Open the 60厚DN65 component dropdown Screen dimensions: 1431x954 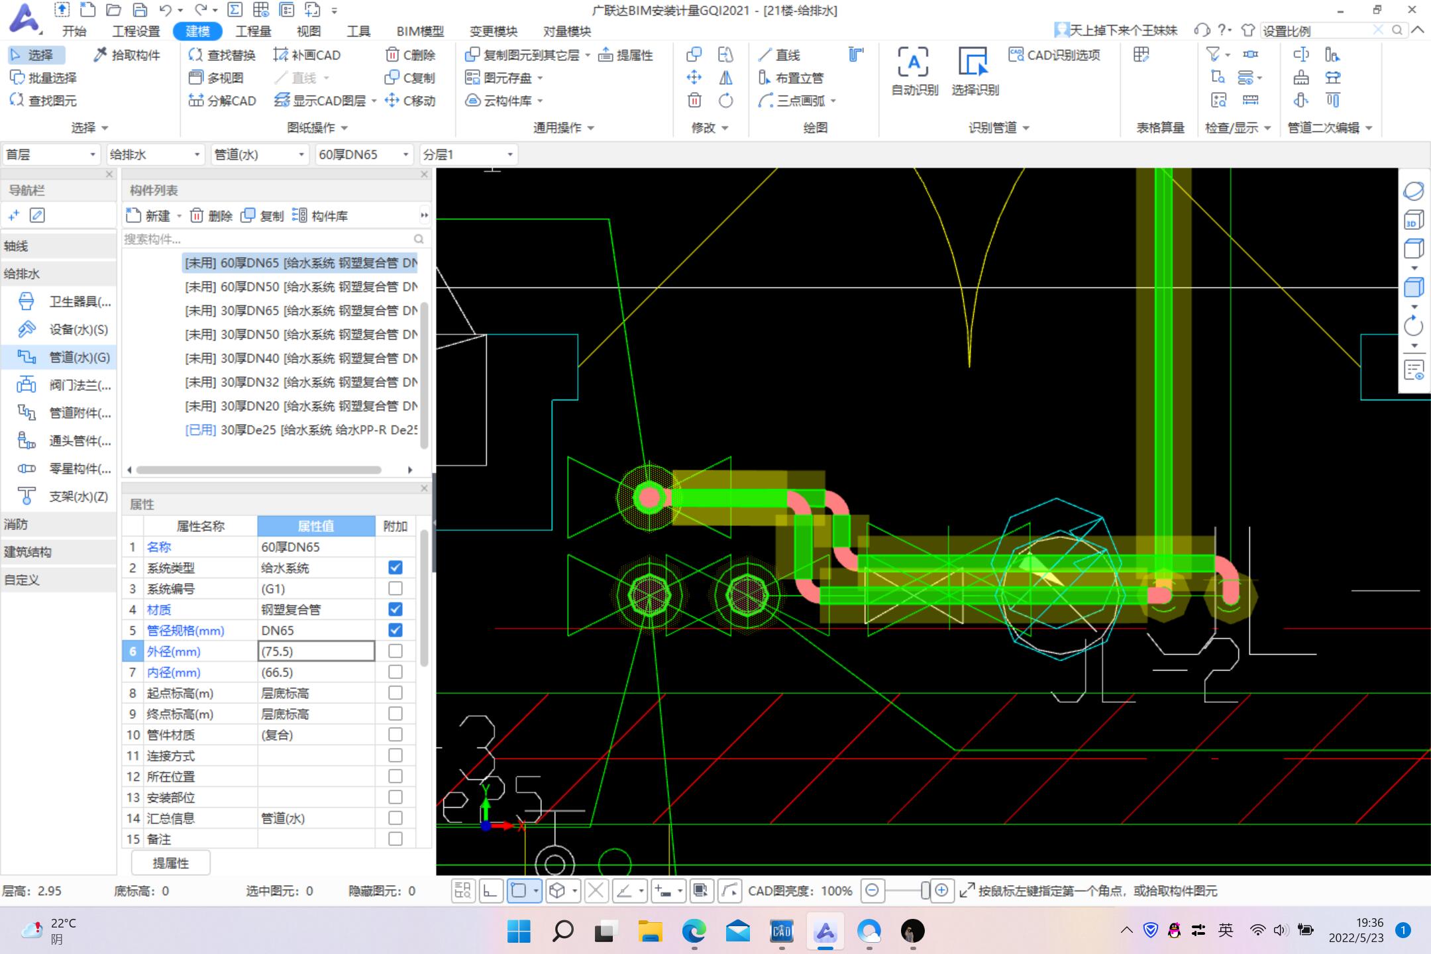[x=364, y=155]
